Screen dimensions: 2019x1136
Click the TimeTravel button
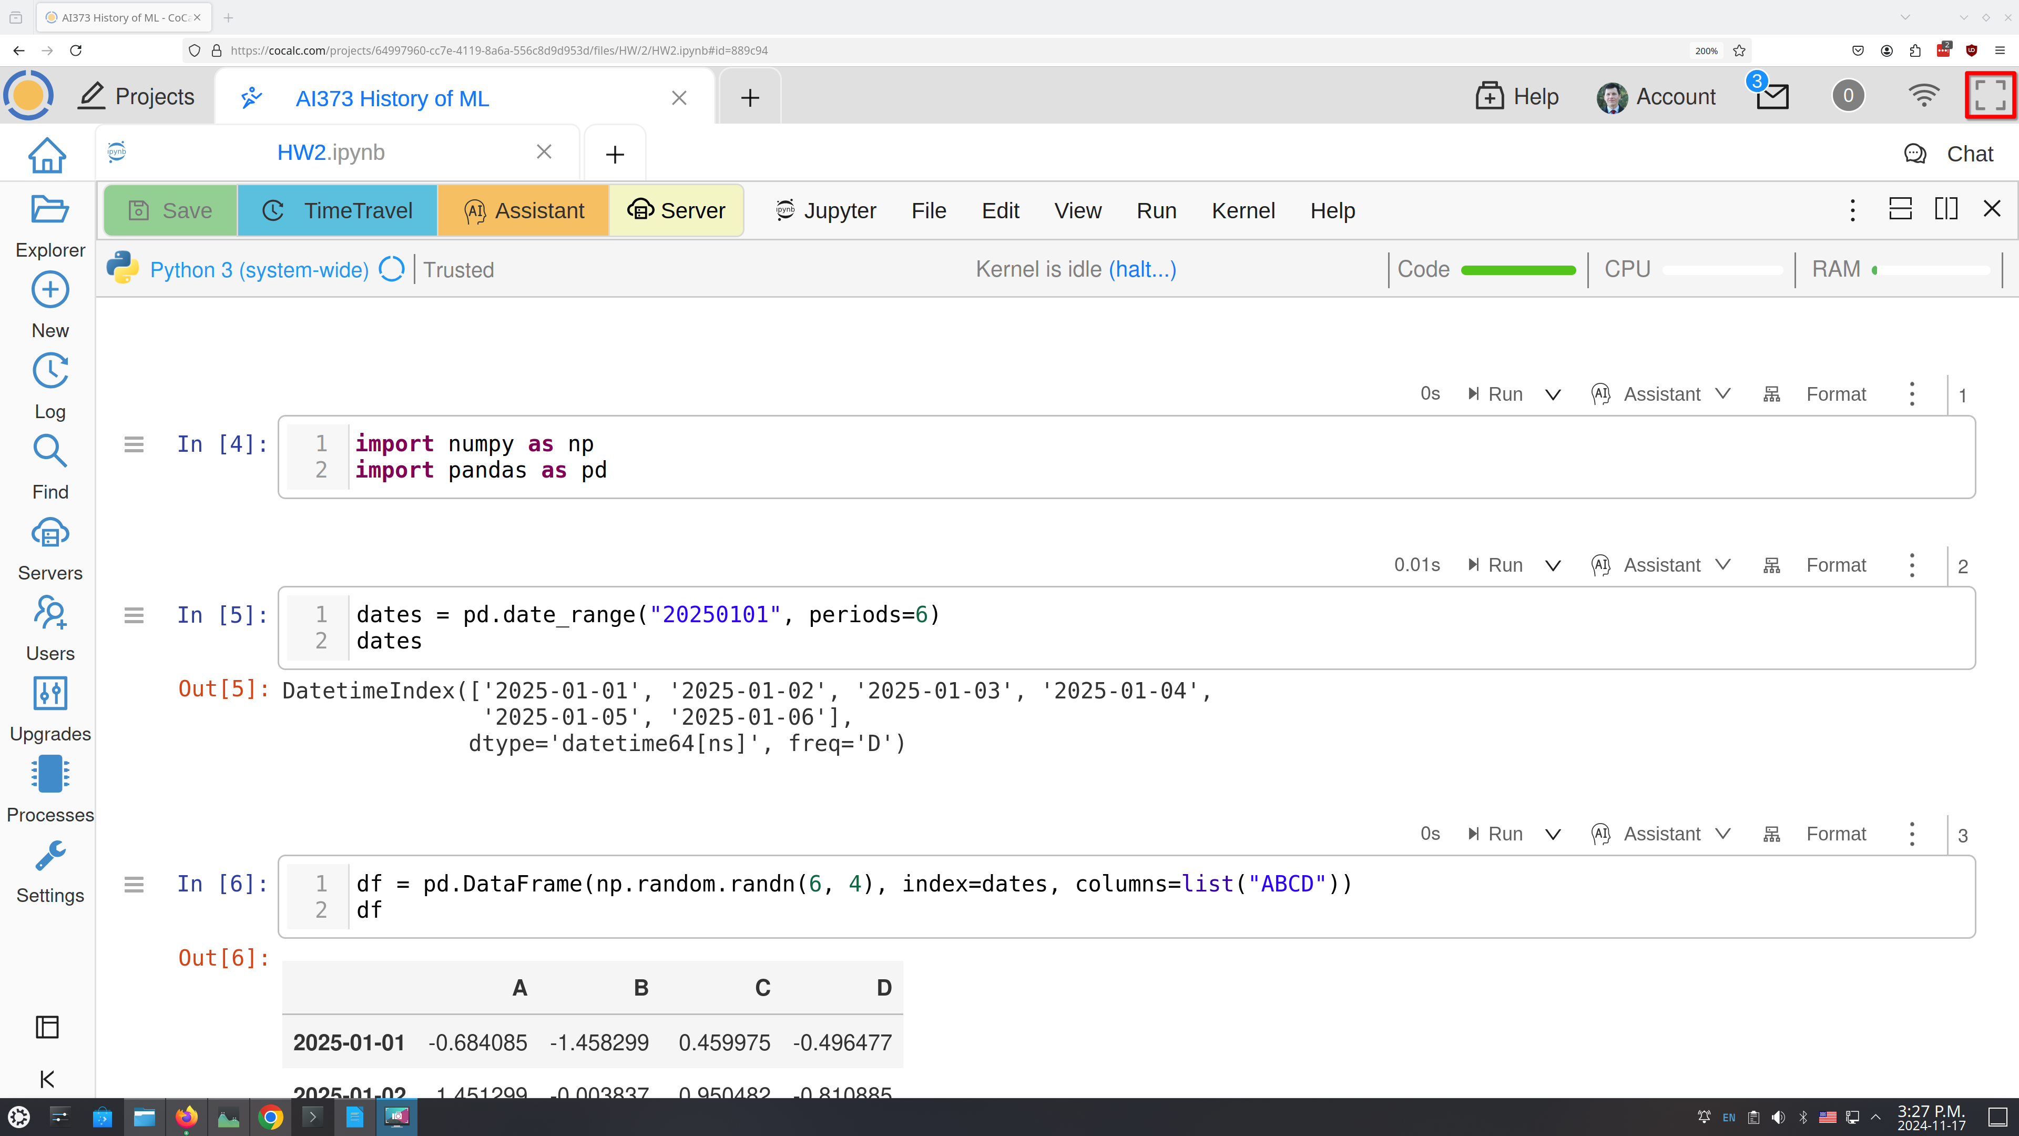point(337,211)
